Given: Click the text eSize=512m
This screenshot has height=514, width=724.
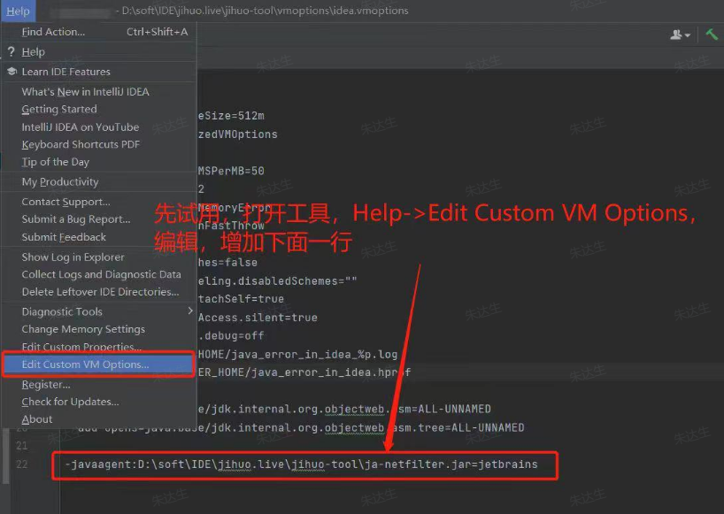Looking at the screenshot, I should [231, 116].
